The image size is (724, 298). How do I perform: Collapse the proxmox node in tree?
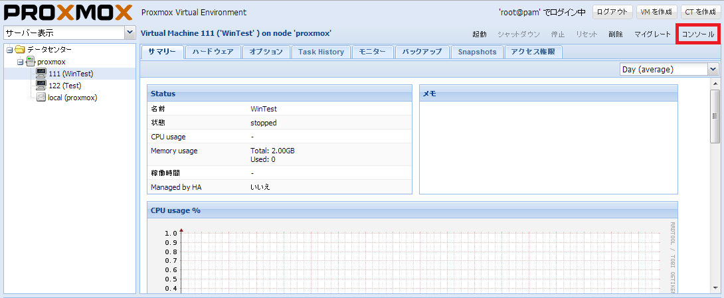coord(20,62)
